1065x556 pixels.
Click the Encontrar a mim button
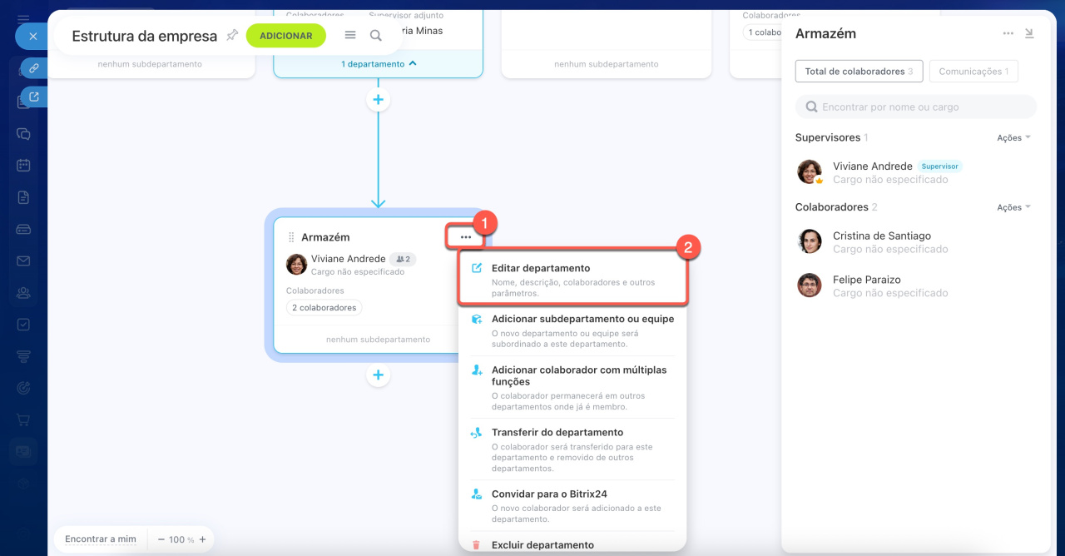(101, 539)
